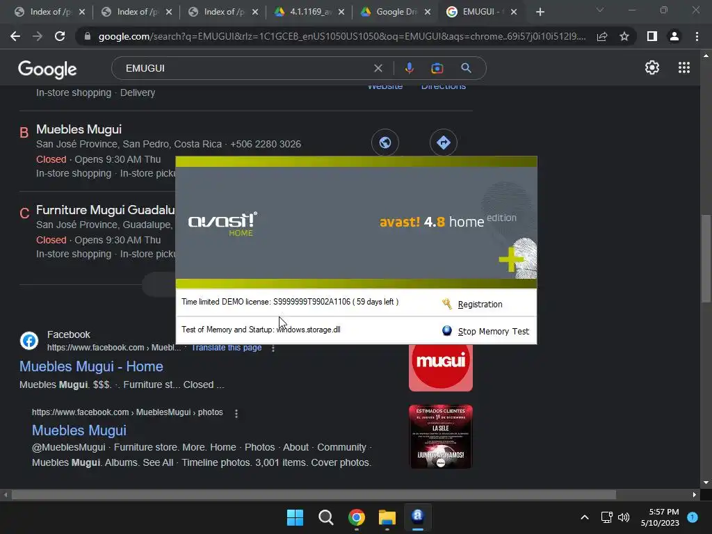This screenshot has height=534, width=712.
Task: Click the Registration key icon in avast window
Action: [x=446, y=304]
